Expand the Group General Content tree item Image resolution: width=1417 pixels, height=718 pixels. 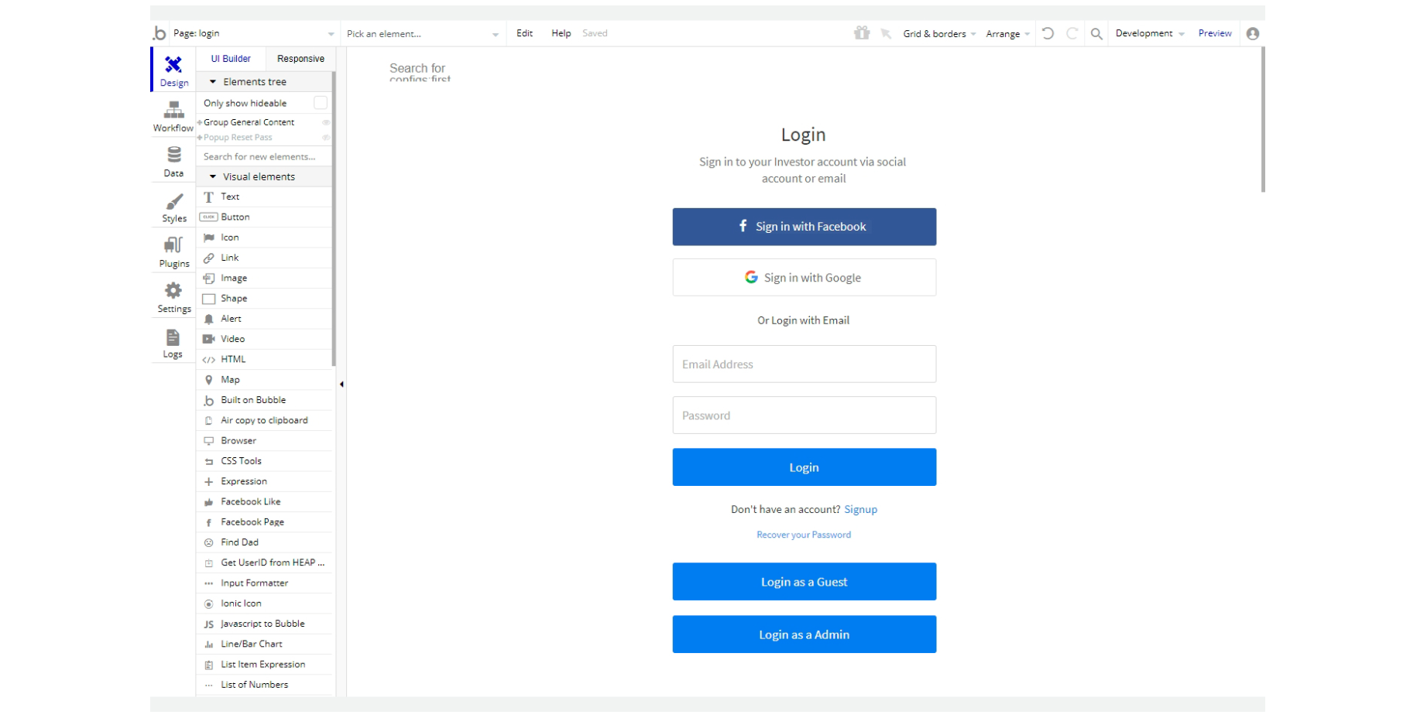[200, 122]
